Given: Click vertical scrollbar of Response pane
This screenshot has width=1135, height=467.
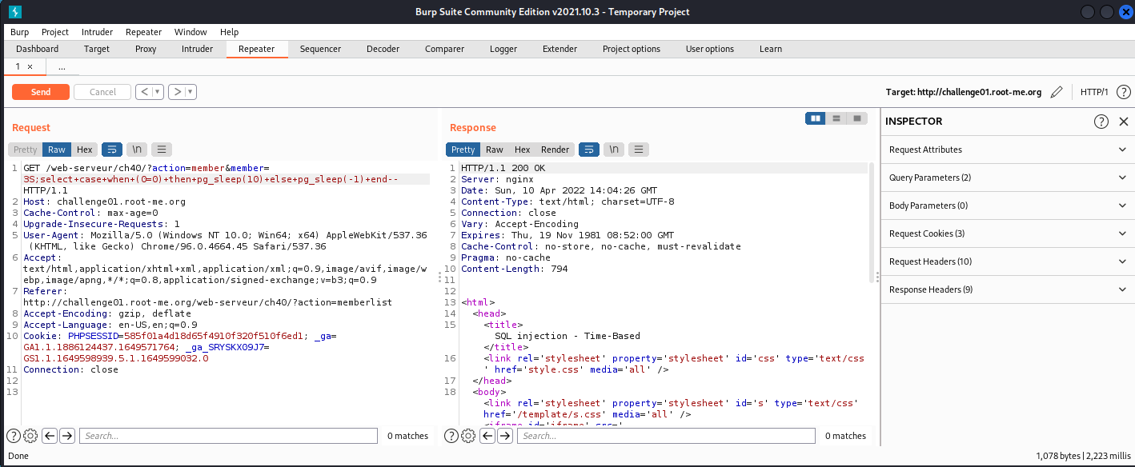Looking at the screenshot, I should click(x=872, y=222).
